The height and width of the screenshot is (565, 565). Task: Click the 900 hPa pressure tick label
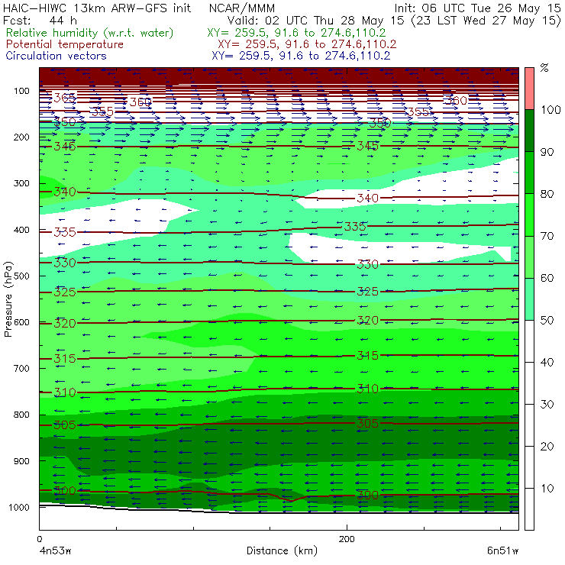(21, 461)
